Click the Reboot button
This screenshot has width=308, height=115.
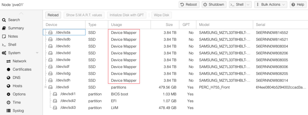coord(189,5)
